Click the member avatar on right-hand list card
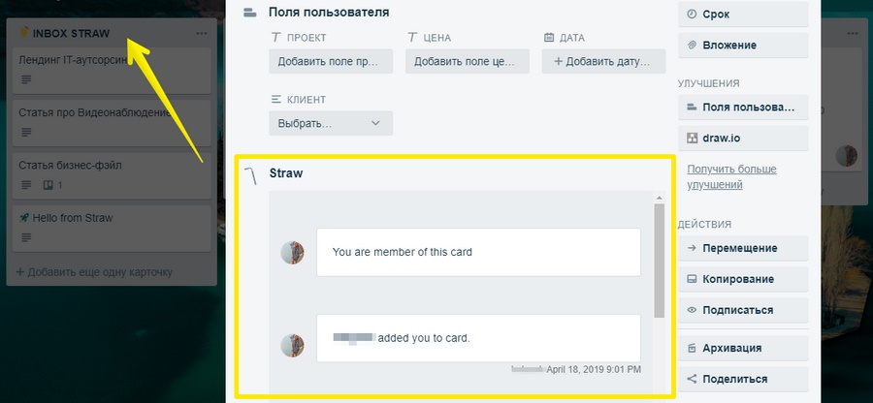This screenshot has height=403, width=873. (846, 155)
